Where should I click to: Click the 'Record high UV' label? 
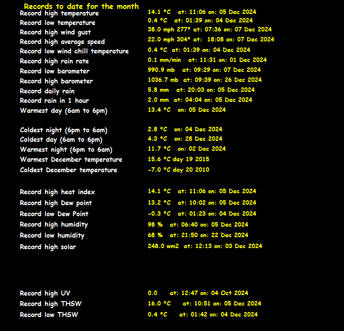[45, 294]
